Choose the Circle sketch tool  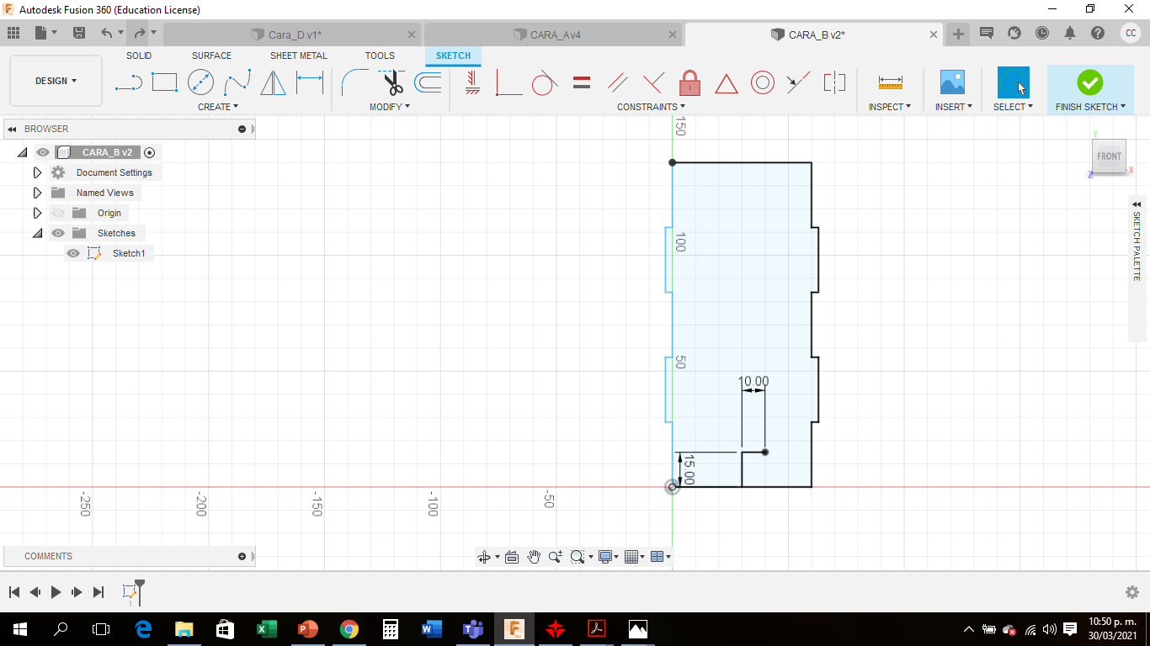coord(200,82)
